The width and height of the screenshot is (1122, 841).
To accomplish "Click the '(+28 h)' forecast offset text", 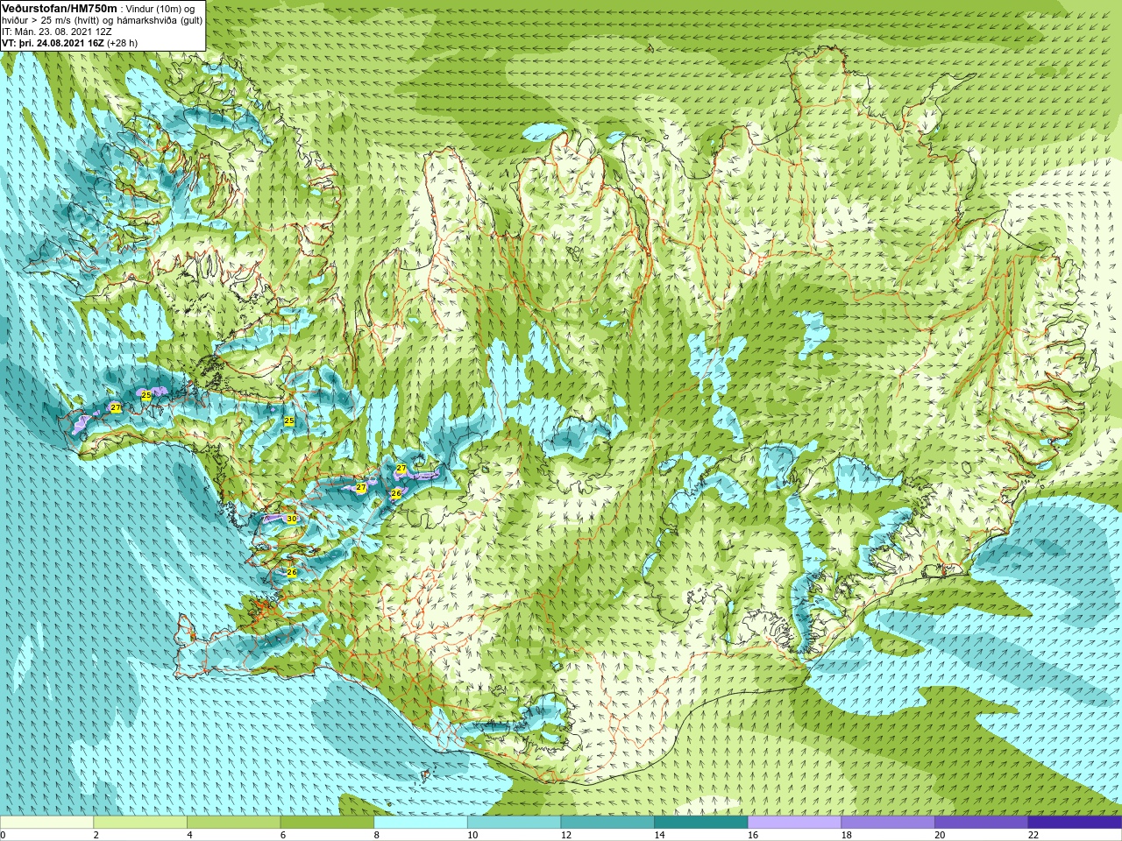I will click(122, 42).
